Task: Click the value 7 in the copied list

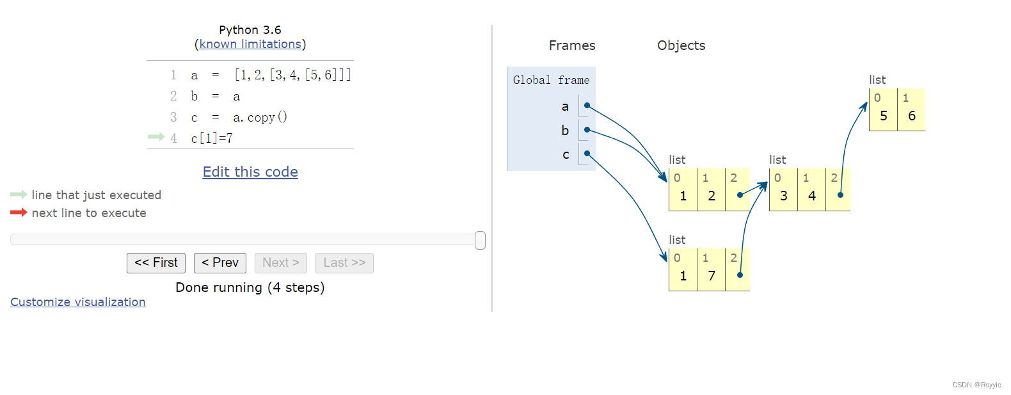Action: (x=712, y=276)
